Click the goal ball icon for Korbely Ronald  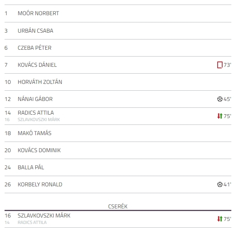(220, 184)
